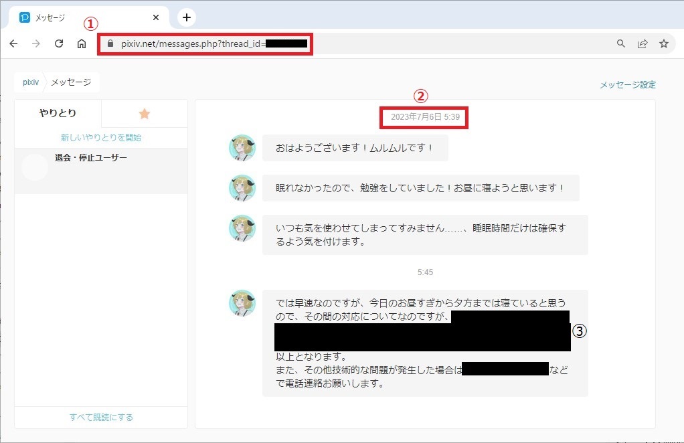Screen dimensions: 684x443
Task: Click すべて既読にする to mark all read
Action: (x=101, y=418)
